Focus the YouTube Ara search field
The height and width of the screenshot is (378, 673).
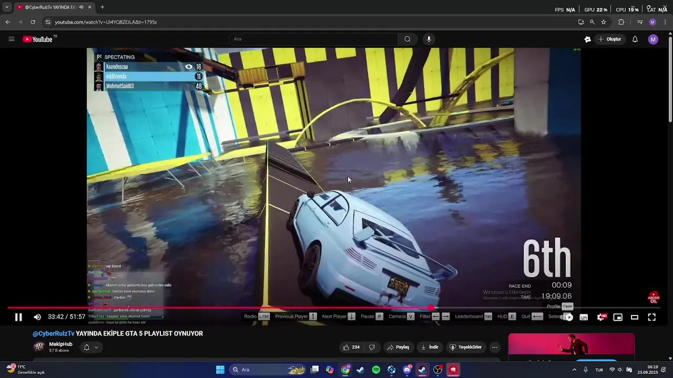(x=313, y=39)
